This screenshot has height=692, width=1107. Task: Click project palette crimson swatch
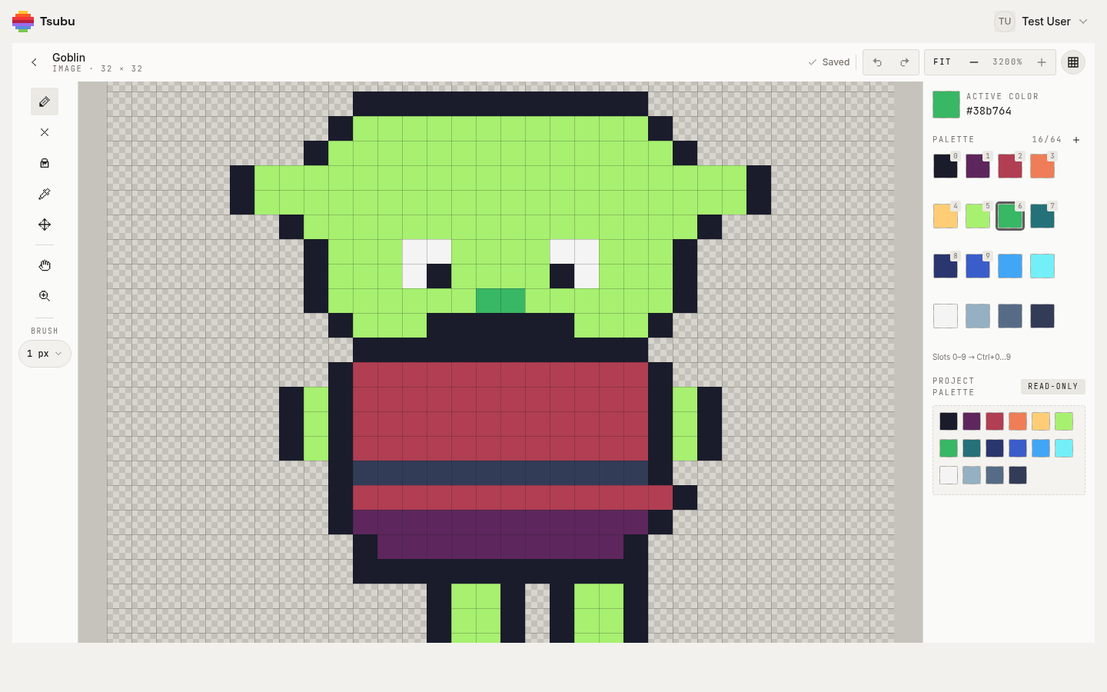(x=995, y=421)
